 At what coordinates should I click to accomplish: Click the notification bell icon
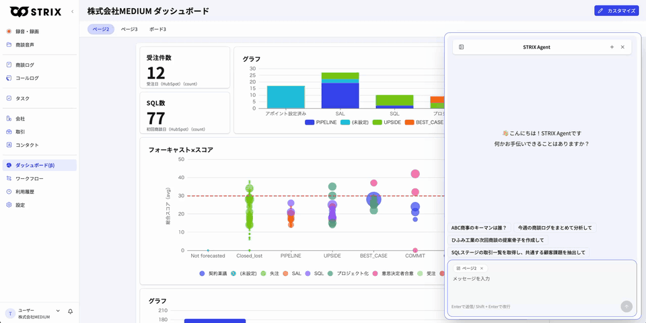pyautogui.click(x=71, y=312)
